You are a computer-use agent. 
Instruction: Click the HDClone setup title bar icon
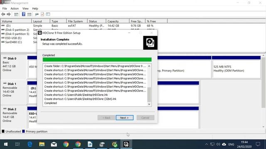click(x=40, y=33)
